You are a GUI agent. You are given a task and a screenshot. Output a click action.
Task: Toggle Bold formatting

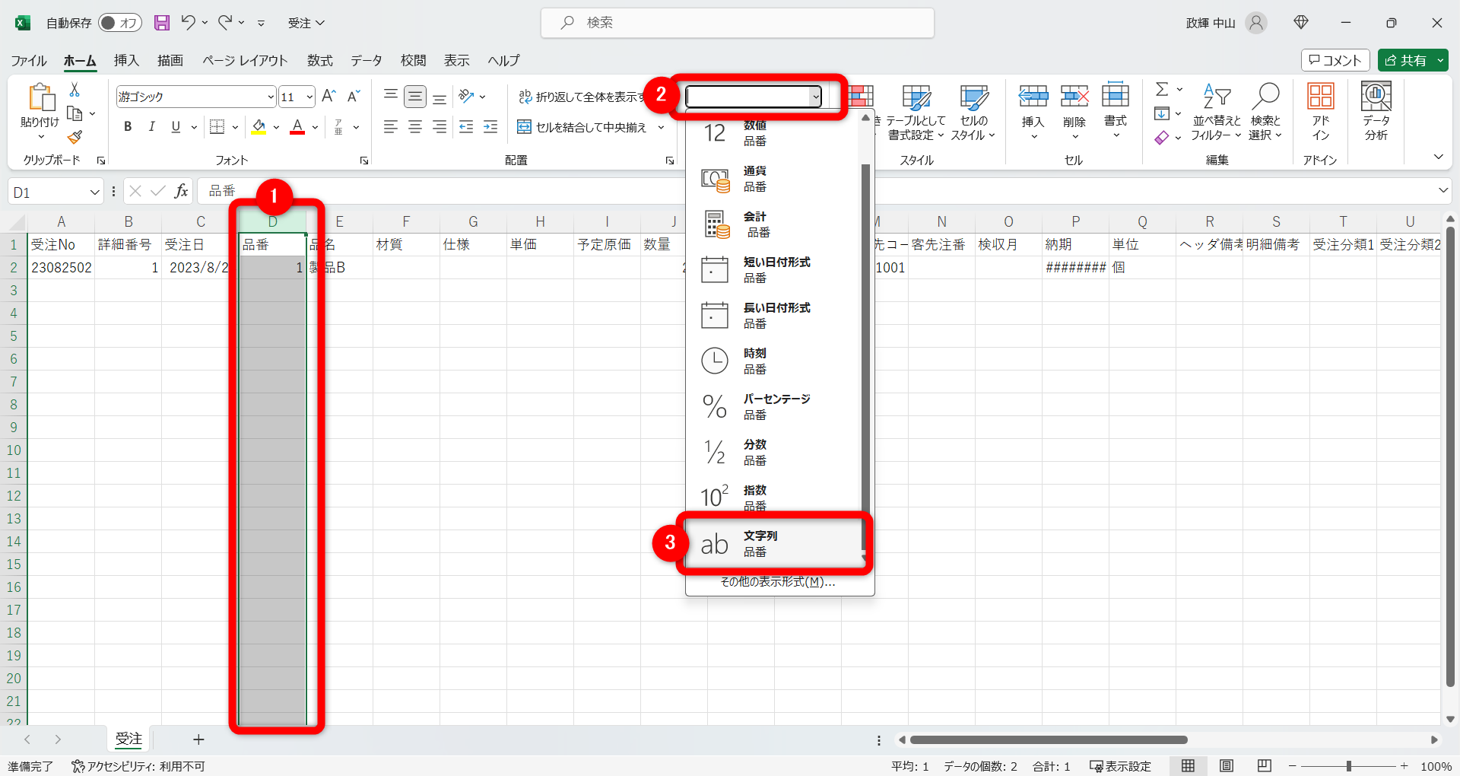[x=128, y=127]
